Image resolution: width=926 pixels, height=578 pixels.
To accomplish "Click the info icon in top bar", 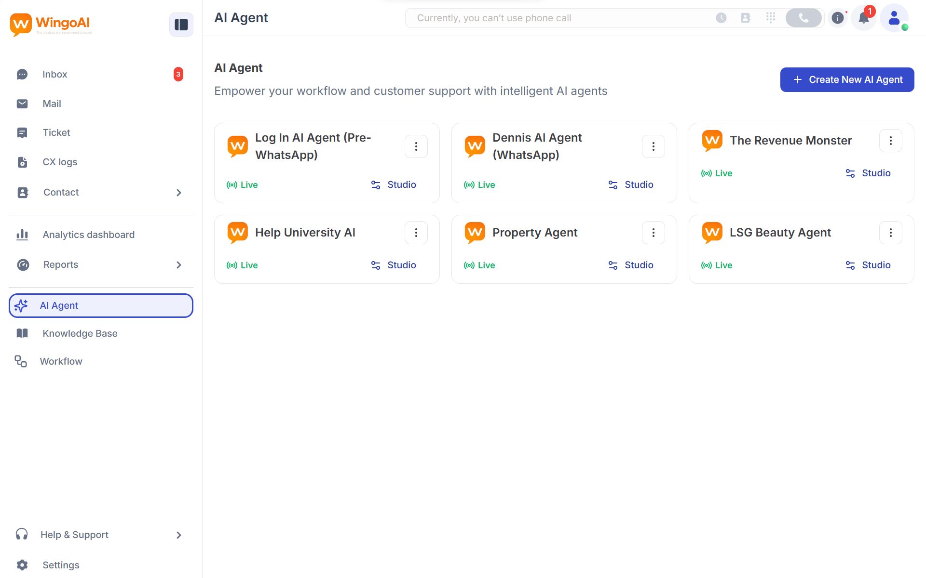I will (838, 18).
